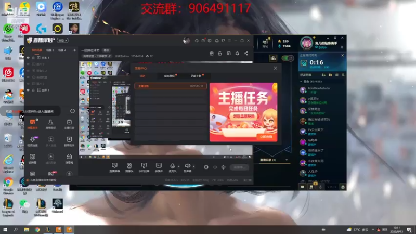Switch to the 场景 4 tab
The image size is (416, 234).
point(62,50)
